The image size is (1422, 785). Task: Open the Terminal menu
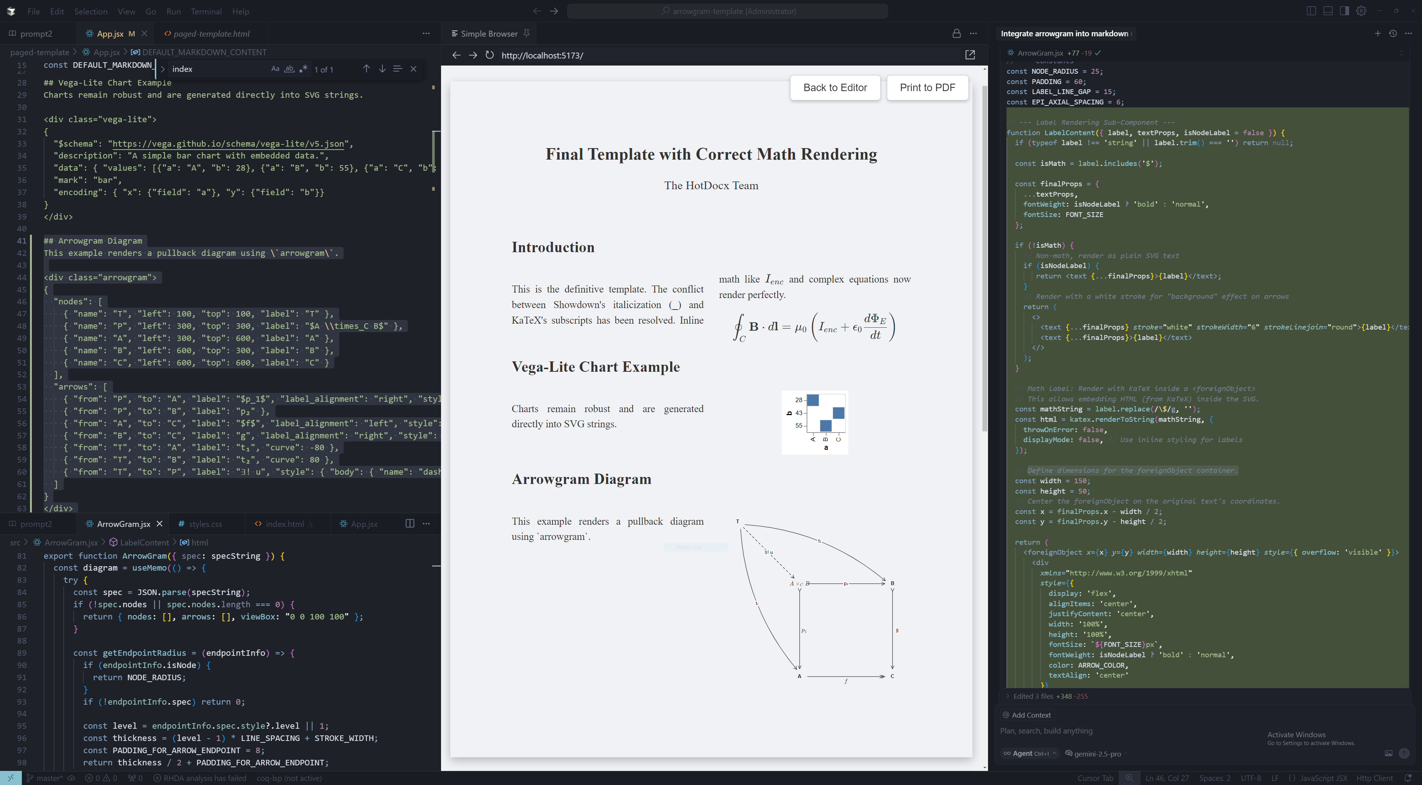point(206,11)
